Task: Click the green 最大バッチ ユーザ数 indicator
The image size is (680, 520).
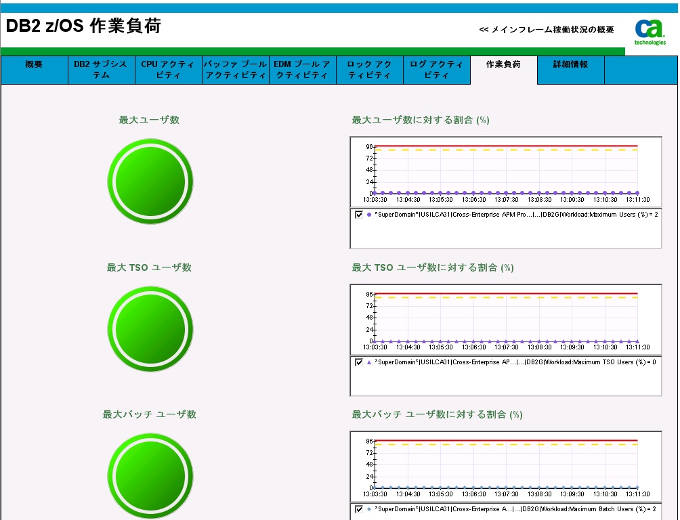Action: click(x=150, y=475)
